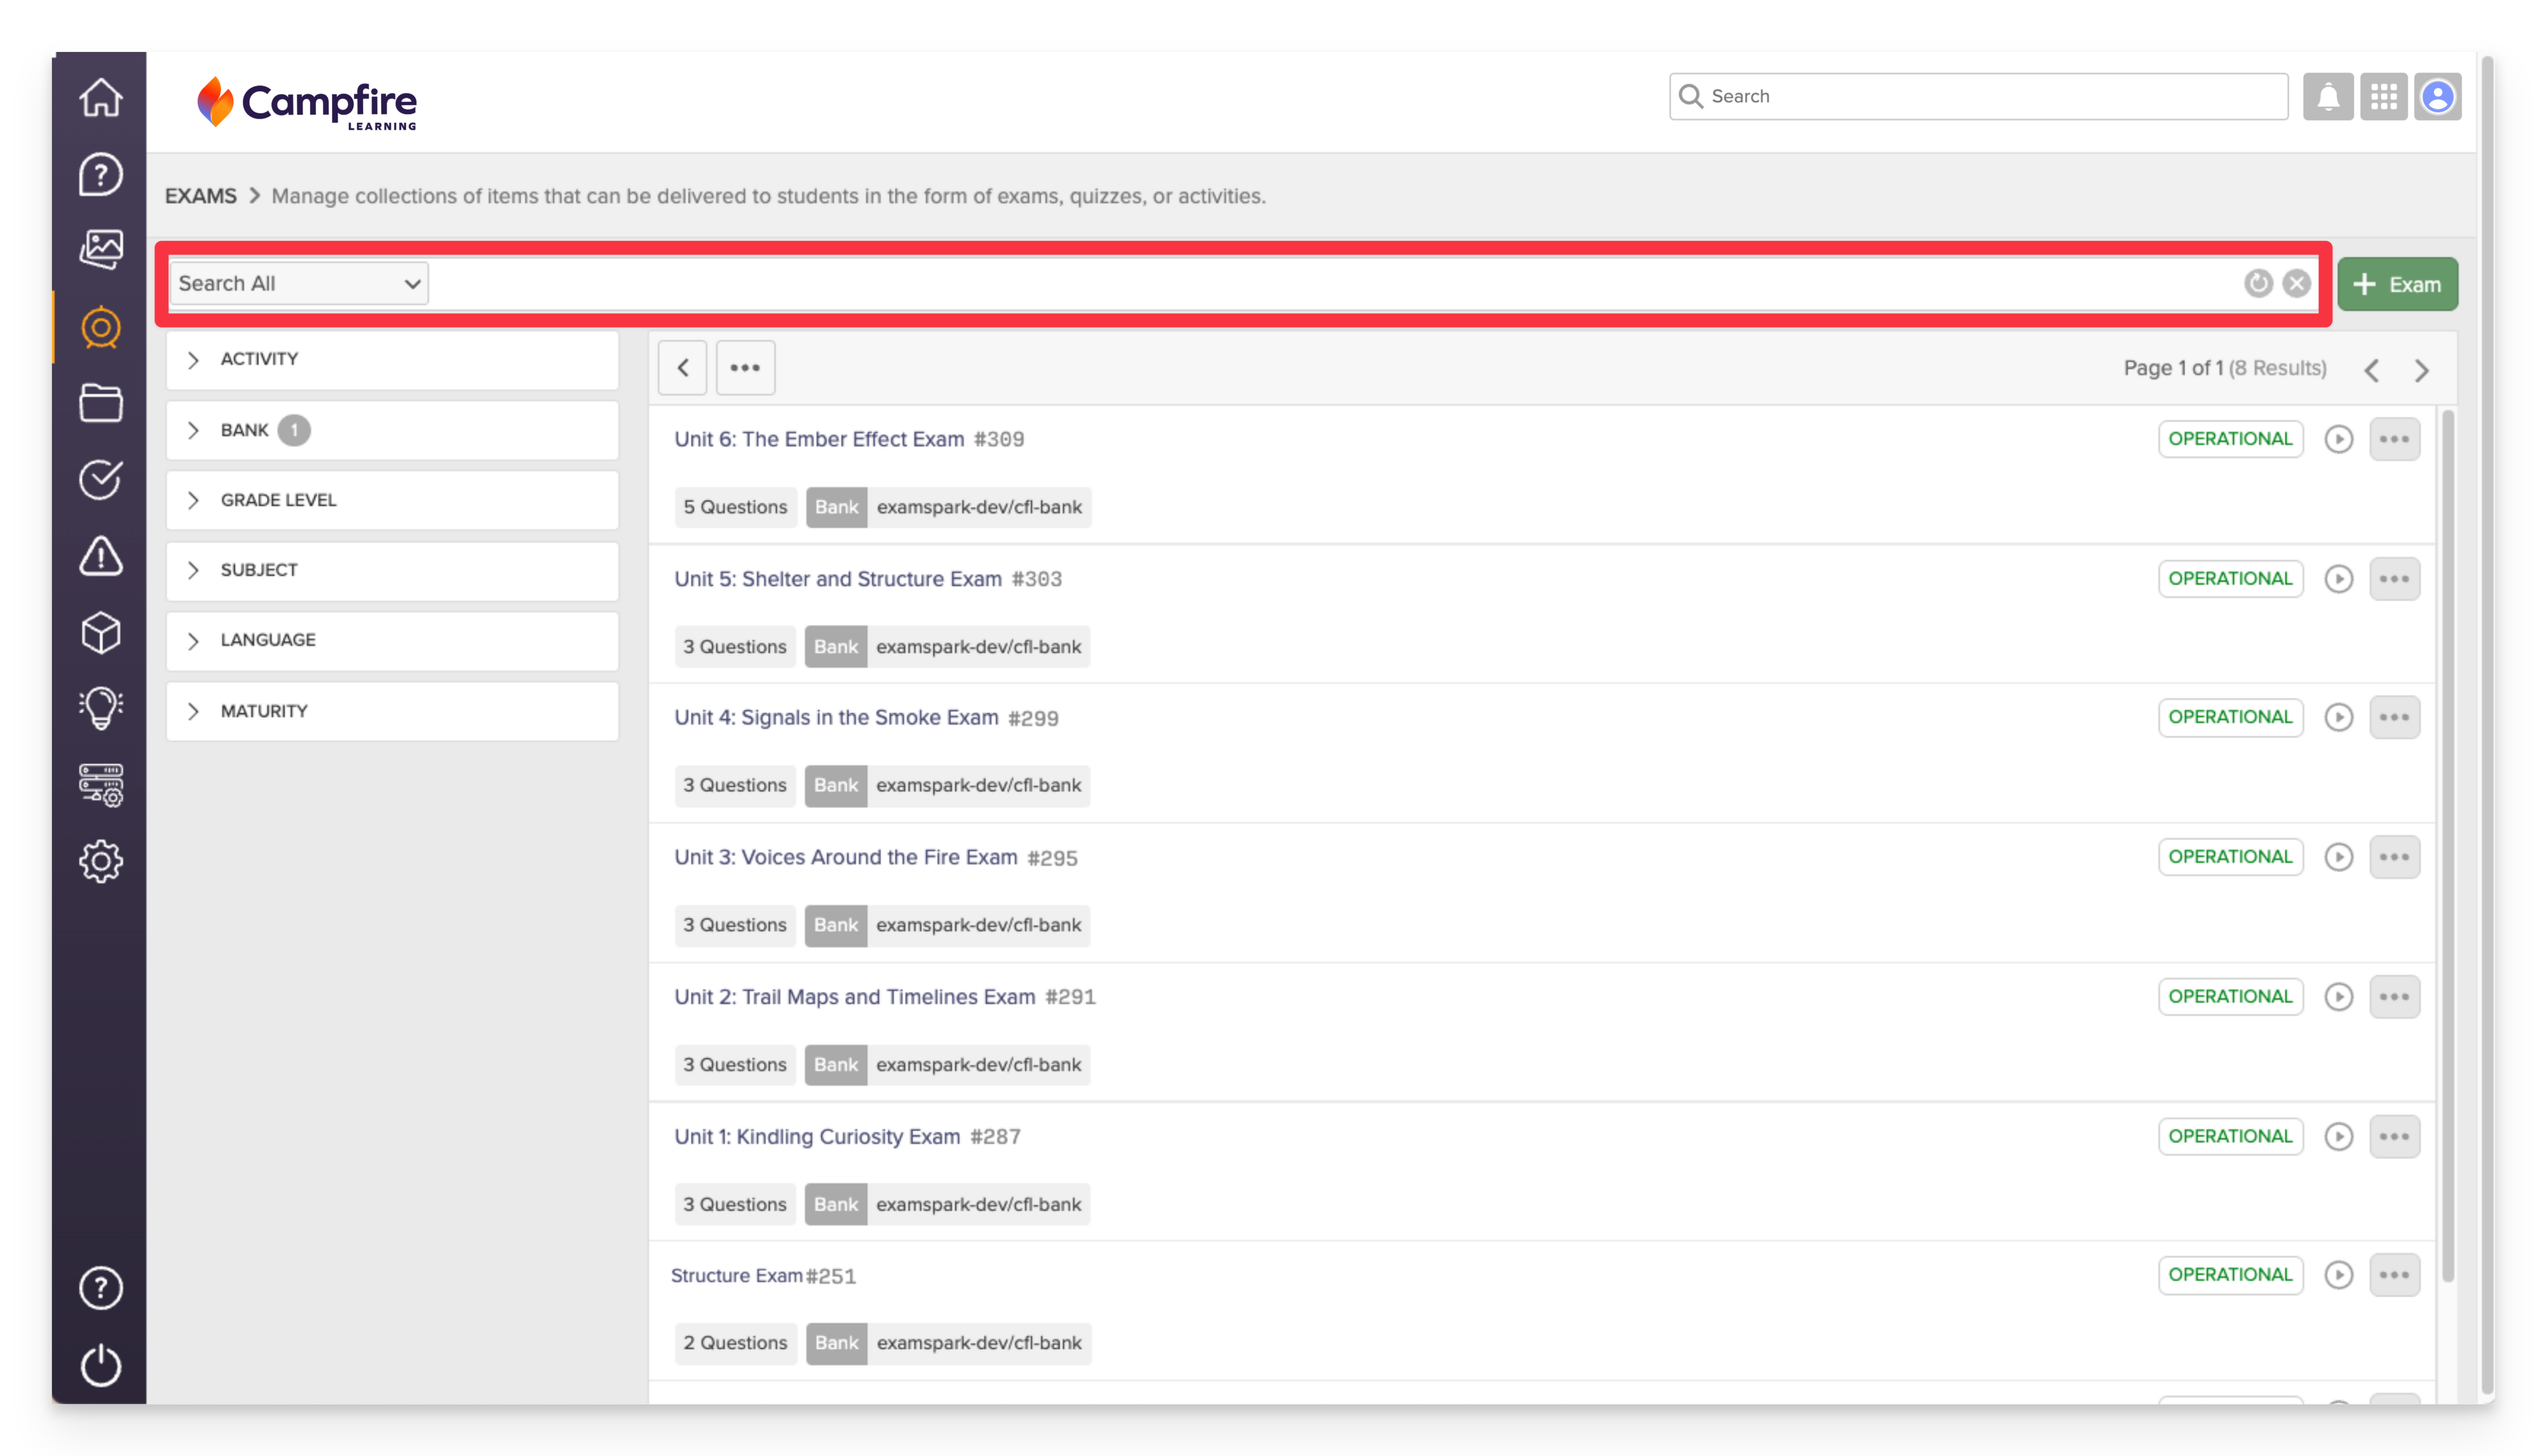Open more options for Unit 3 exam

click(x=2394, y=857)
